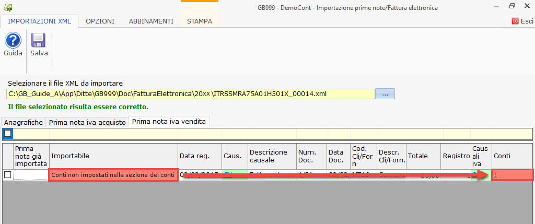The width and height of the screenshot is (535, 224).
Task: Select the Prima nota iva vendita tab
Action: click(169, 122)
